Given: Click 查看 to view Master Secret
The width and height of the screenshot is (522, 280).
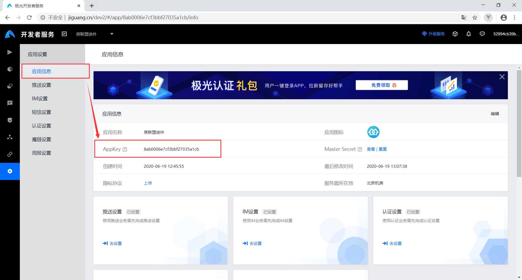Looking at the screenshot, I should 371,149.
